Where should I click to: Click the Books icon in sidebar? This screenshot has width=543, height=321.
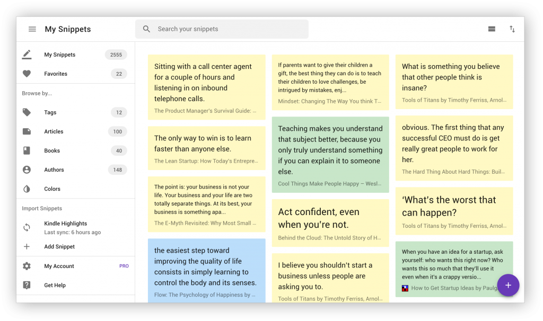pos(27,150)
